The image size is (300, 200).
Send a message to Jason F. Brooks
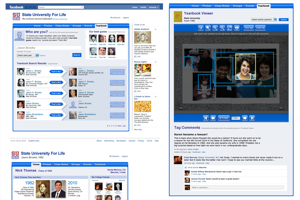click(x=117, y=81)
